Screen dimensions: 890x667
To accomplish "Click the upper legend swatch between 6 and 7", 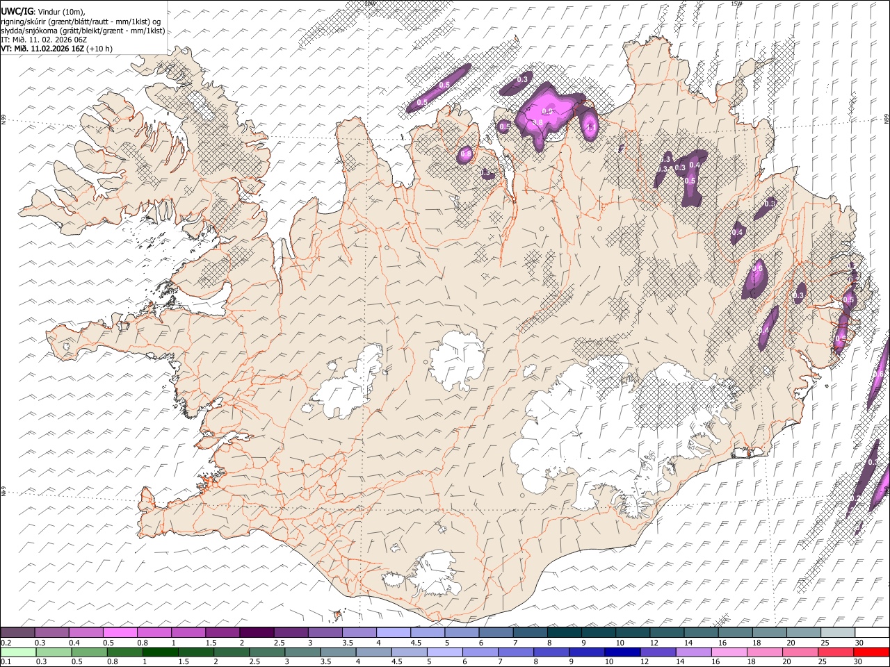I will point(496,633).
